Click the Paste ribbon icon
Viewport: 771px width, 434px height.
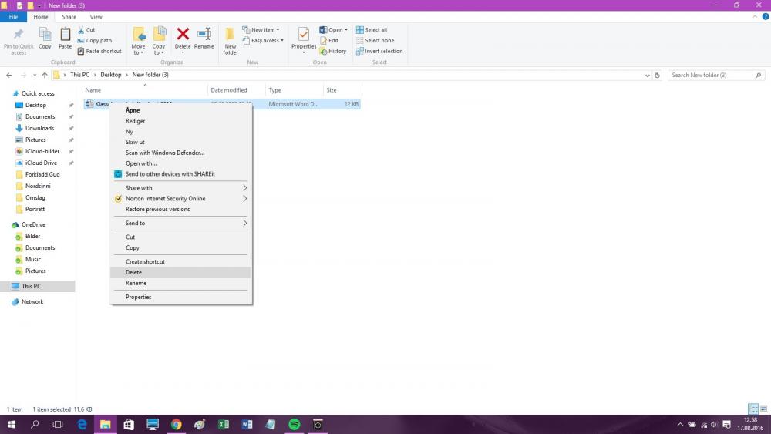pyautogui.click(x=65, y=35)
